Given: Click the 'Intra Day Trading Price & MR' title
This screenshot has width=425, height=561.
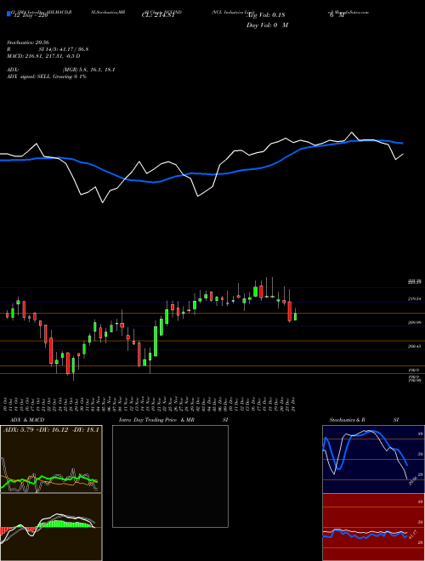Looking at the screenshot, I should tap(156, 420).
